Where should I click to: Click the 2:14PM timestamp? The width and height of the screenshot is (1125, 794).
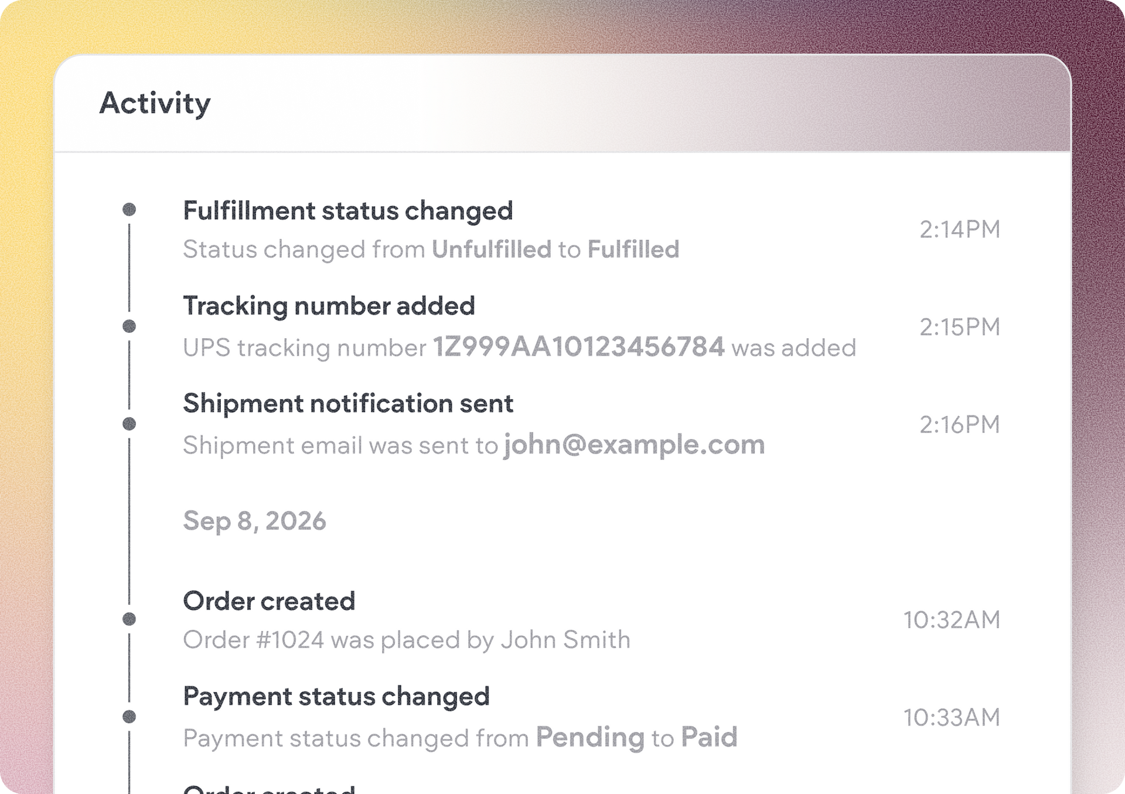[x=960, y=229]
